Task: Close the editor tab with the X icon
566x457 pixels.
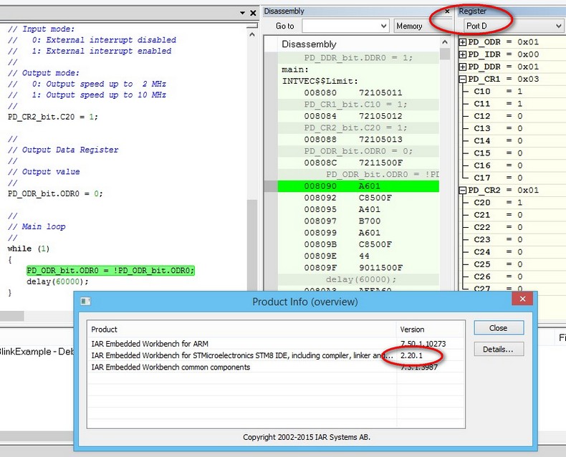Action: pos(253,14)
